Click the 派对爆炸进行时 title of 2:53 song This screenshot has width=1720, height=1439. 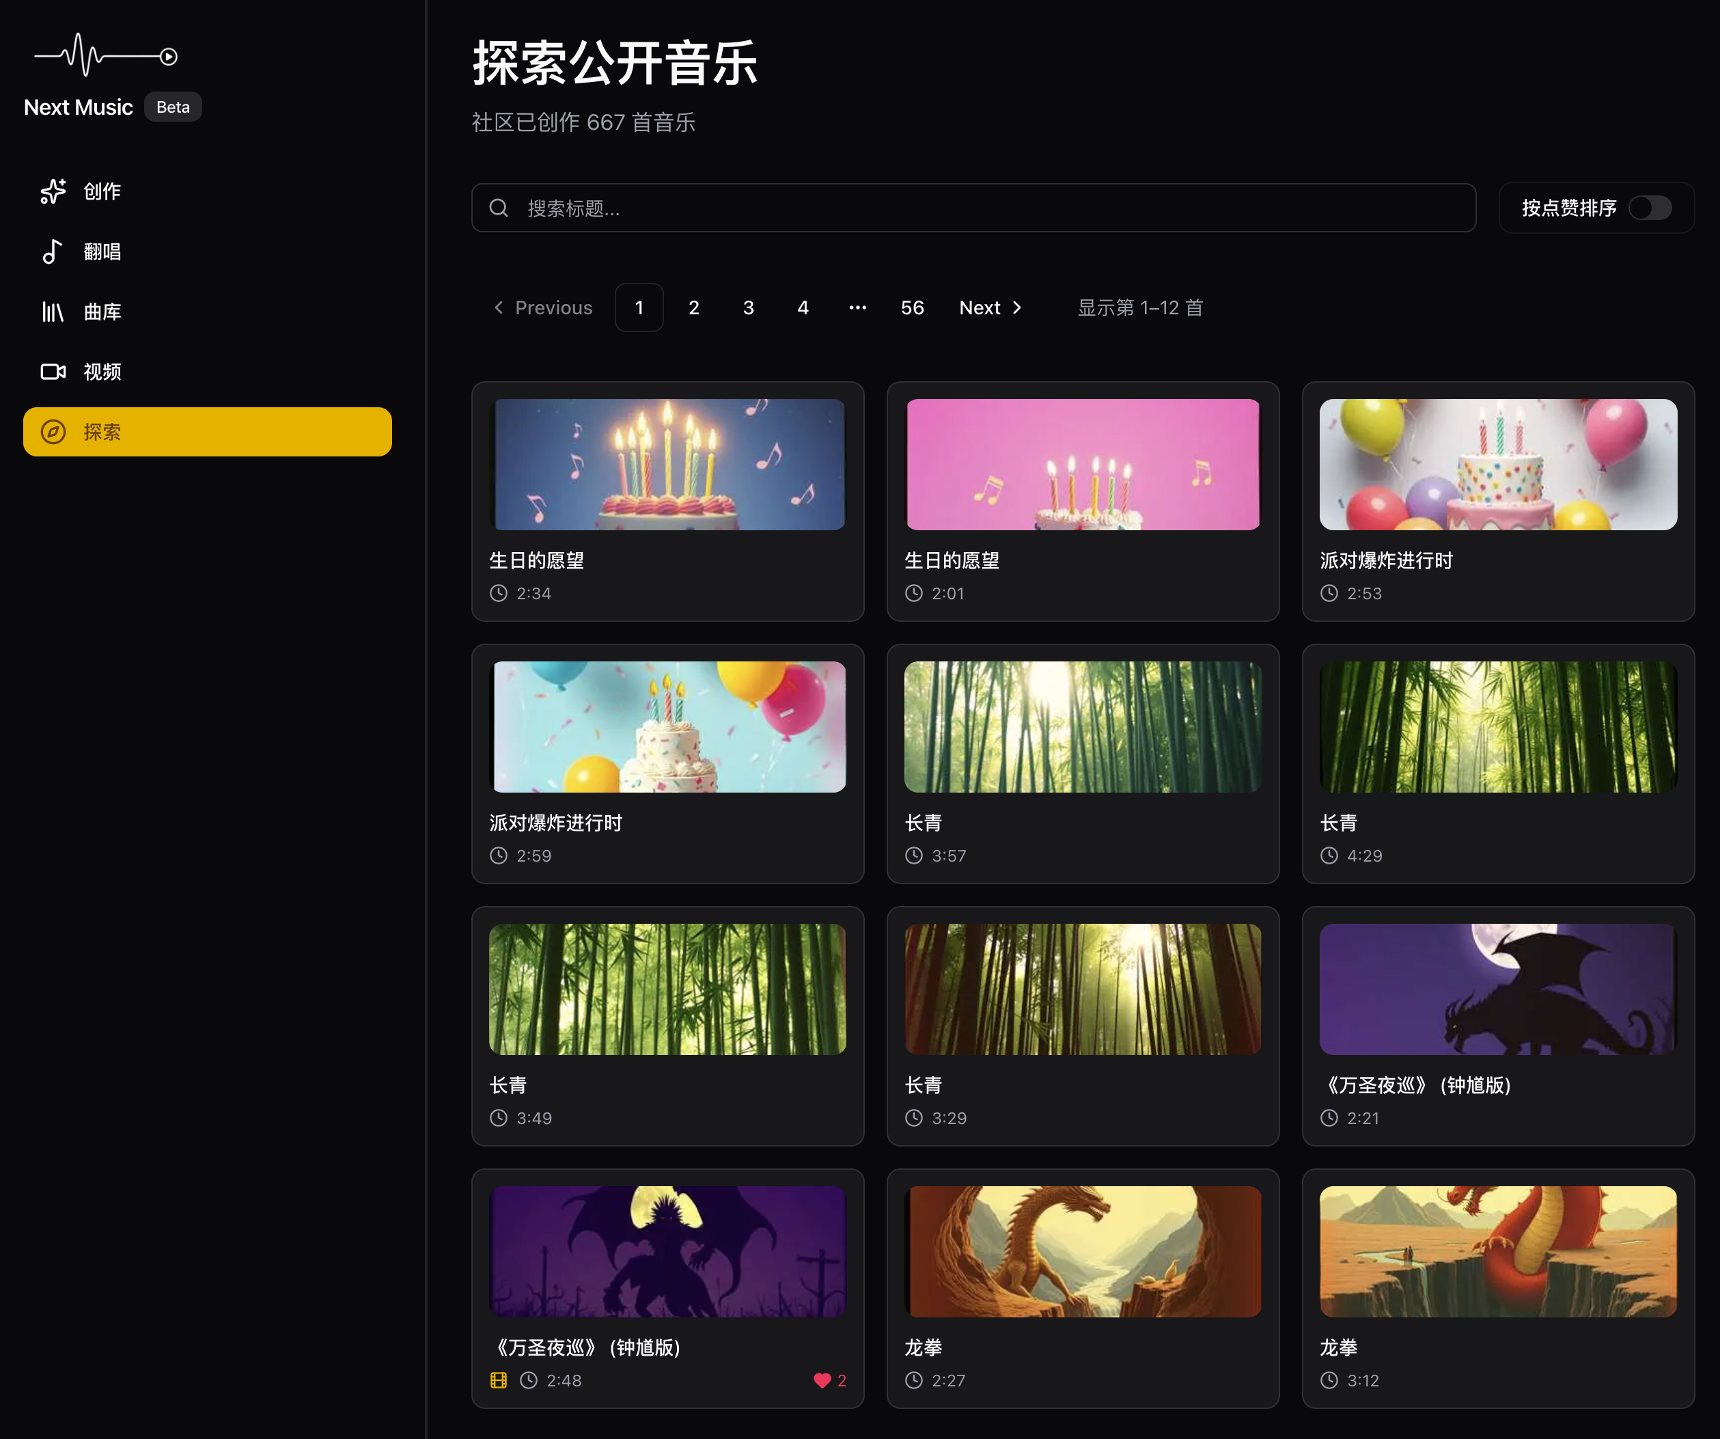[x=1387, y=560]
